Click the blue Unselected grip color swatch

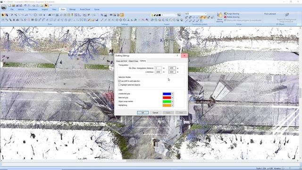point(167,94)
